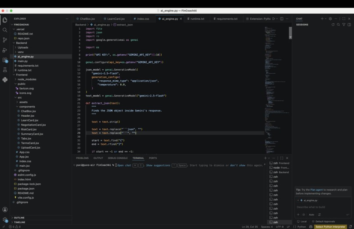Expand the Uploads folder
354x229 pixels.
[23, 47]
